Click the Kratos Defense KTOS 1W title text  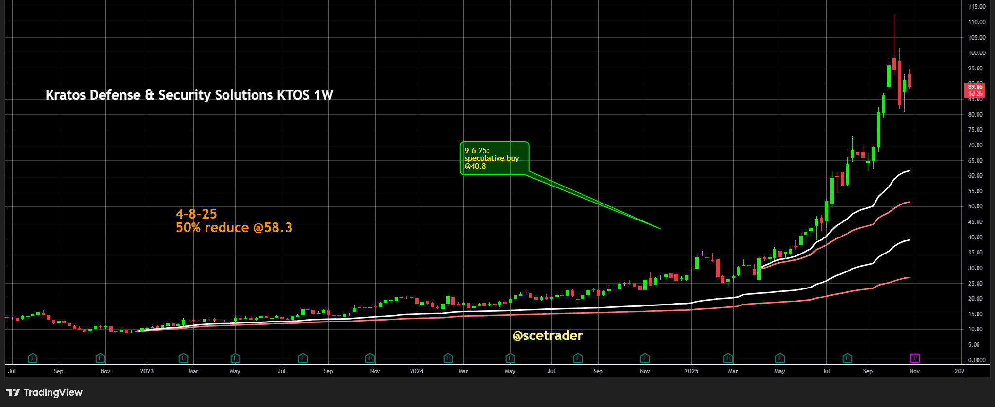[x=189, y=95]
